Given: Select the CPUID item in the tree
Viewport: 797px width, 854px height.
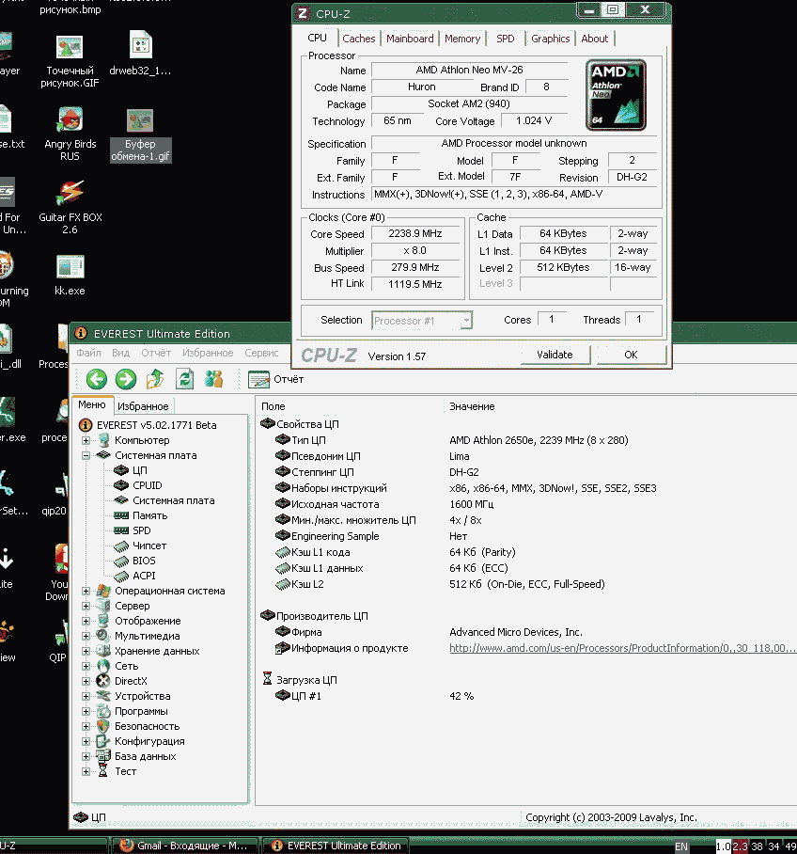Looking at the screenshot, I should click(147, 485).
